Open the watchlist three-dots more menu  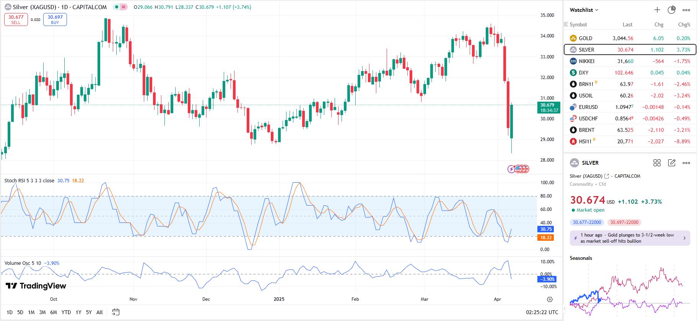(x=687, y=10)
